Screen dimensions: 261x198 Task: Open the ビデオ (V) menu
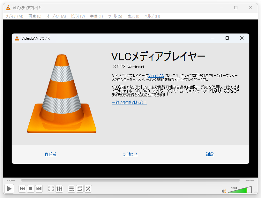[78, 16]
